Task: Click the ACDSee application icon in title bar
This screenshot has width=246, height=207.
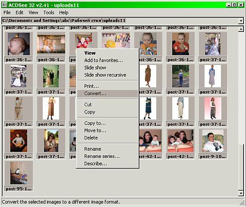Action: [4, 5]
